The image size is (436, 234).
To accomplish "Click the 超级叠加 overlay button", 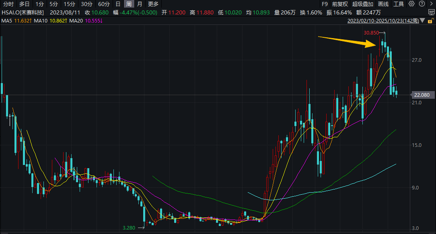I will (363, 4).
